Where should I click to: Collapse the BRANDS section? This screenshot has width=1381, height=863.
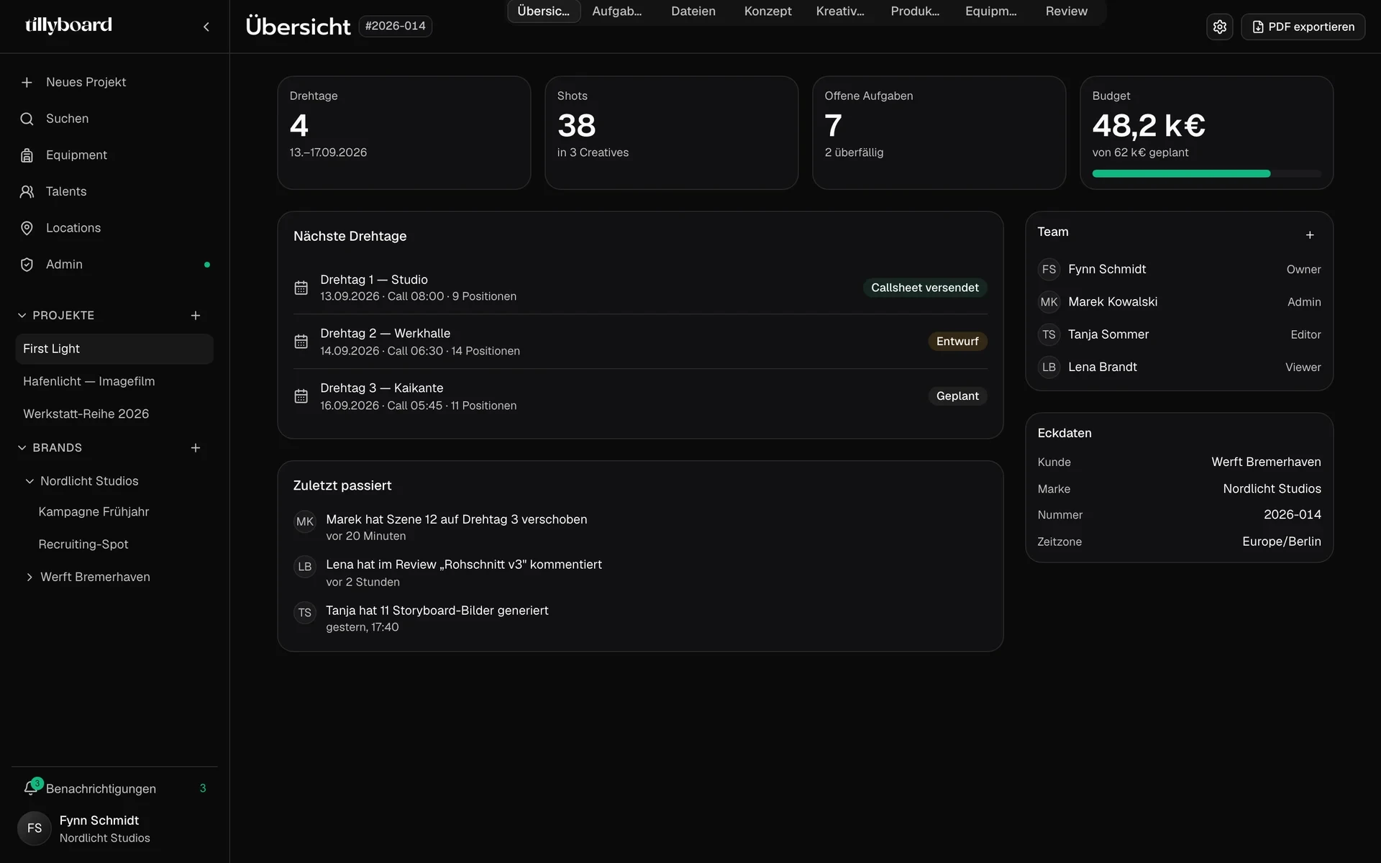click(x=22, y=448)
